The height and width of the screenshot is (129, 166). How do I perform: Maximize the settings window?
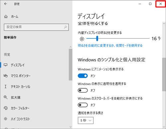pyautogui.click(x=150, y=4)
